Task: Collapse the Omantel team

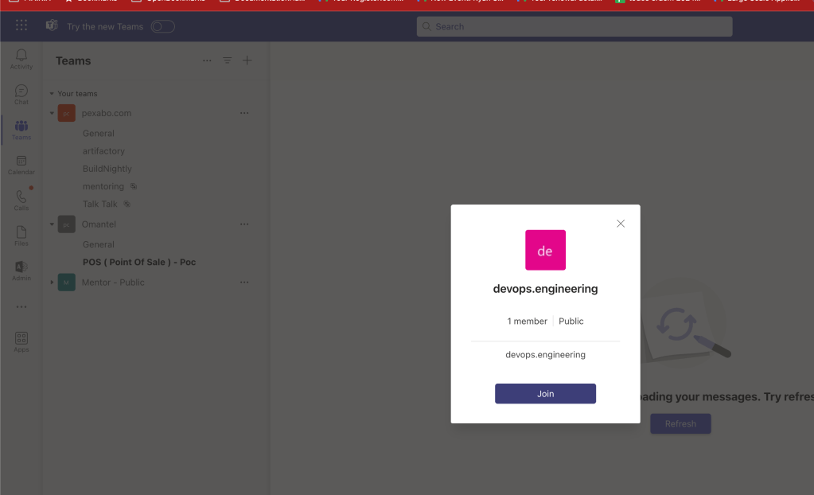Action: click(x=52, y=224)
